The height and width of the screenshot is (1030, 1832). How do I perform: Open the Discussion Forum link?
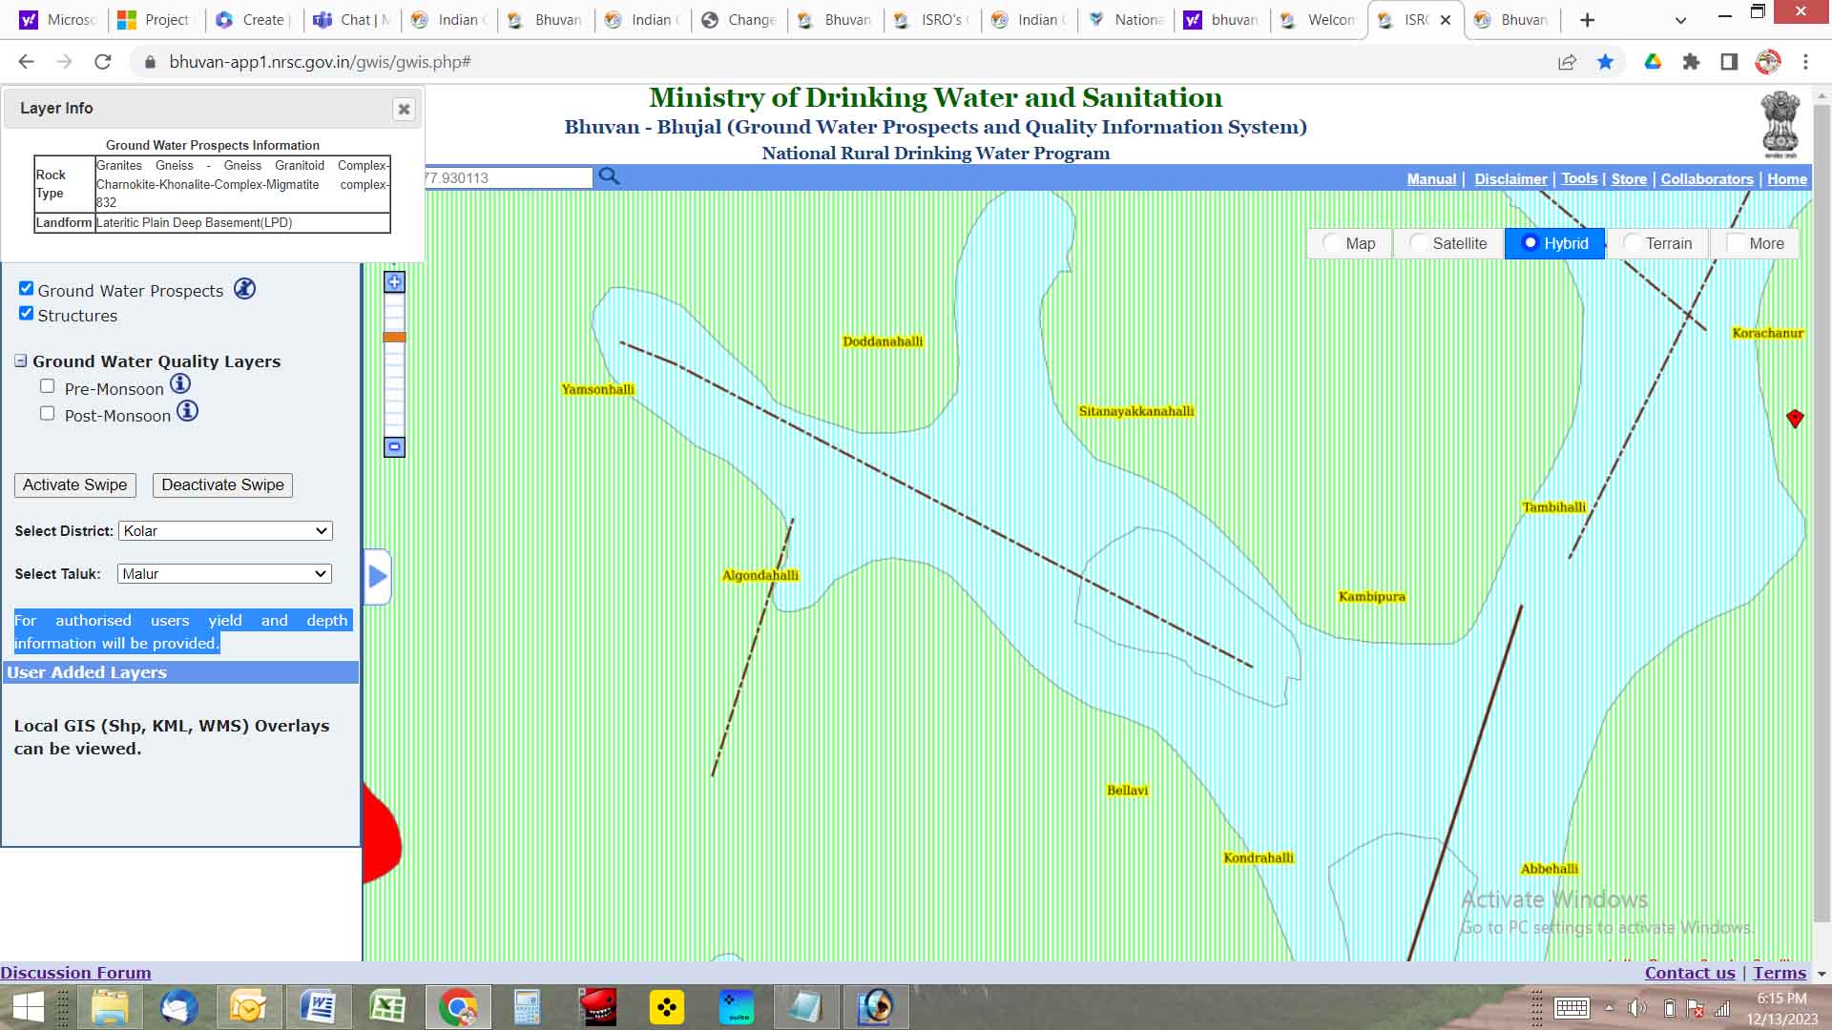click(75, 973)
